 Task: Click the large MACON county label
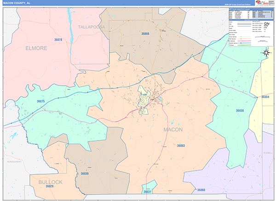pyautogui.click(x=173, y=130)
